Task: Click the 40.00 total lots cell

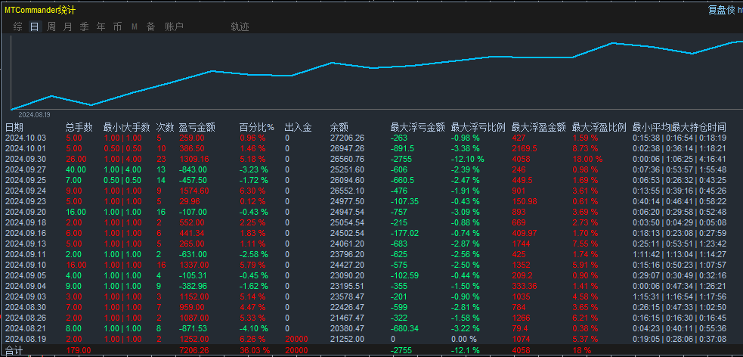Action: pyautogui.click(x=76, y=169)
